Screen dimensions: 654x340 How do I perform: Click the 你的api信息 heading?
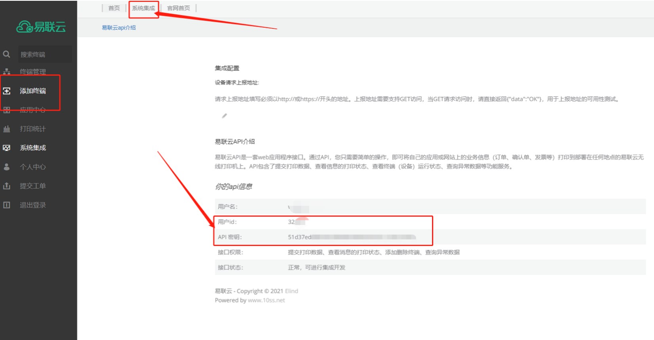(x=233, y=186)
